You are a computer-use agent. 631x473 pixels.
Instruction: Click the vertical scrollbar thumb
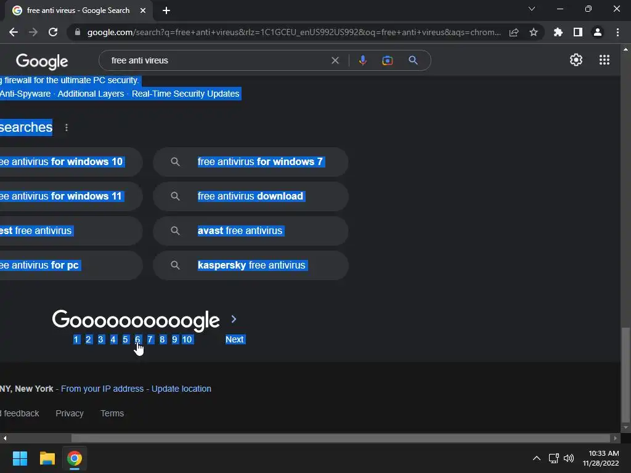tap(625, 374)
